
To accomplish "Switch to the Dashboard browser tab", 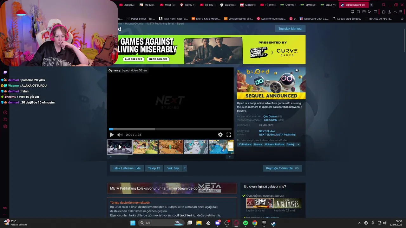I will point(228,5).
